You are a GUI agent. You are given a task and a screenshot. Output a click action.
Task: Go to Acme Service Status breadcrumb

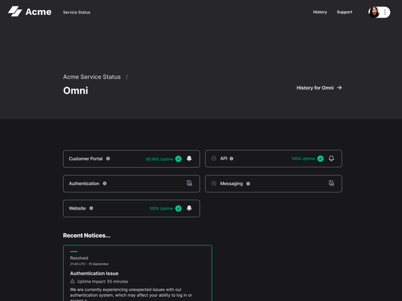[92, 77]
